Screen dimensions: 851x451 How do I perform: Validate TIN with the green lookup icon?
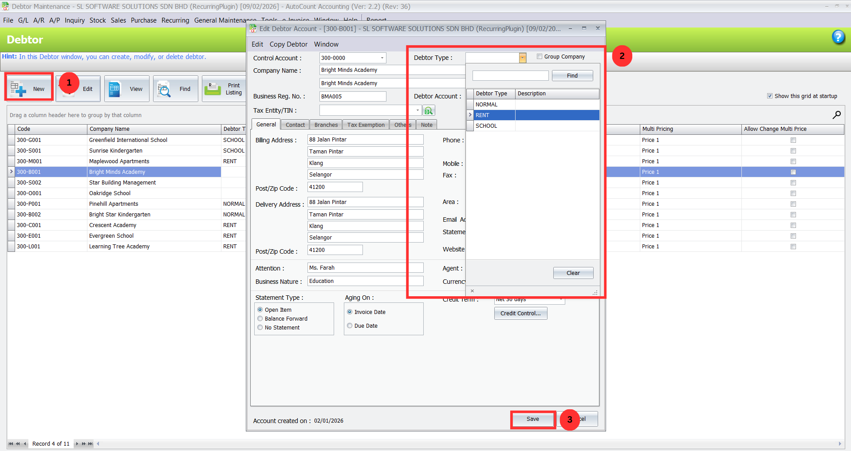point(428,110)
